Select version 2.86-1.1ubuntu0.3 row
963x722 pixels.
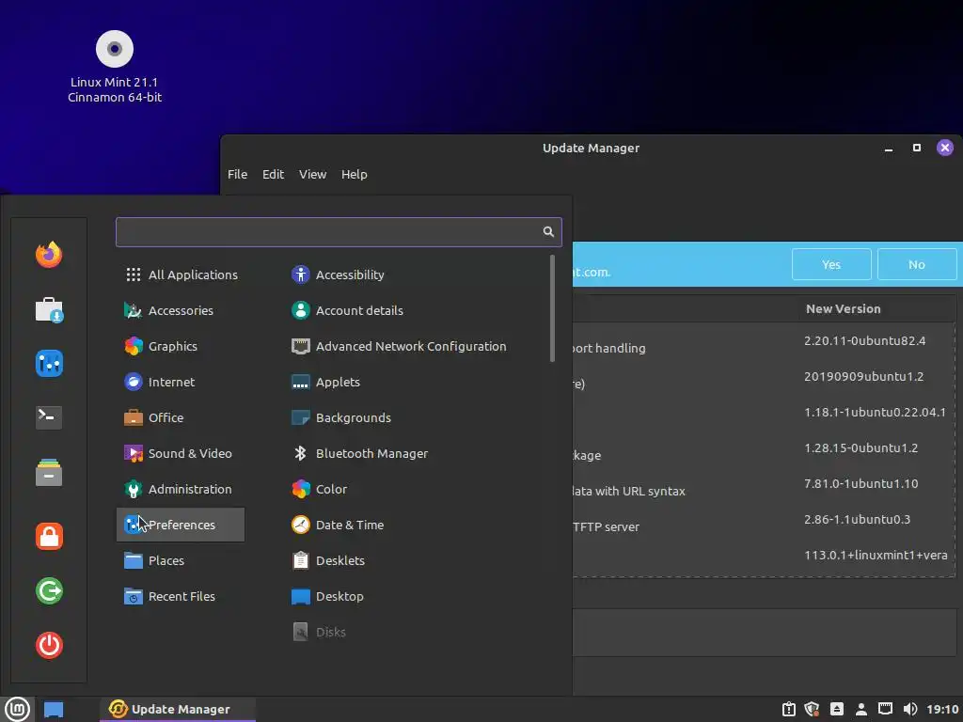(858, 519)
